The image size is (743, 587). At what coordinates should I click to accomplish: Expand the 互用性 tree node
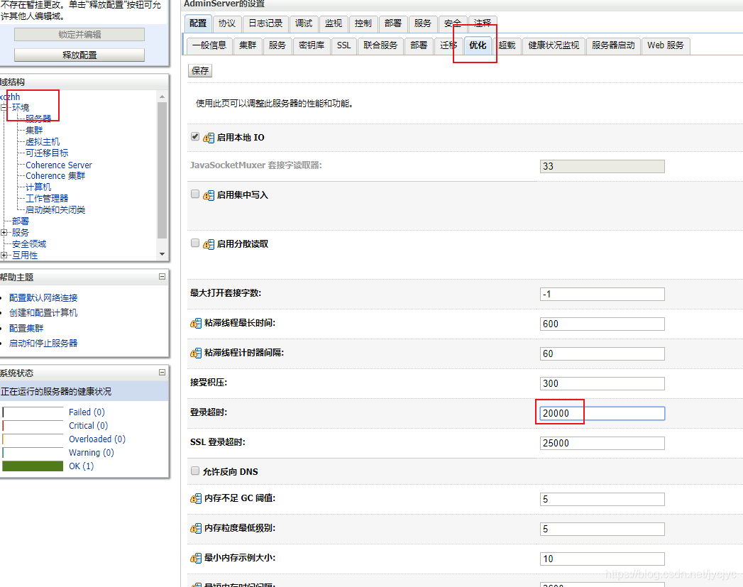pos(5,254)
